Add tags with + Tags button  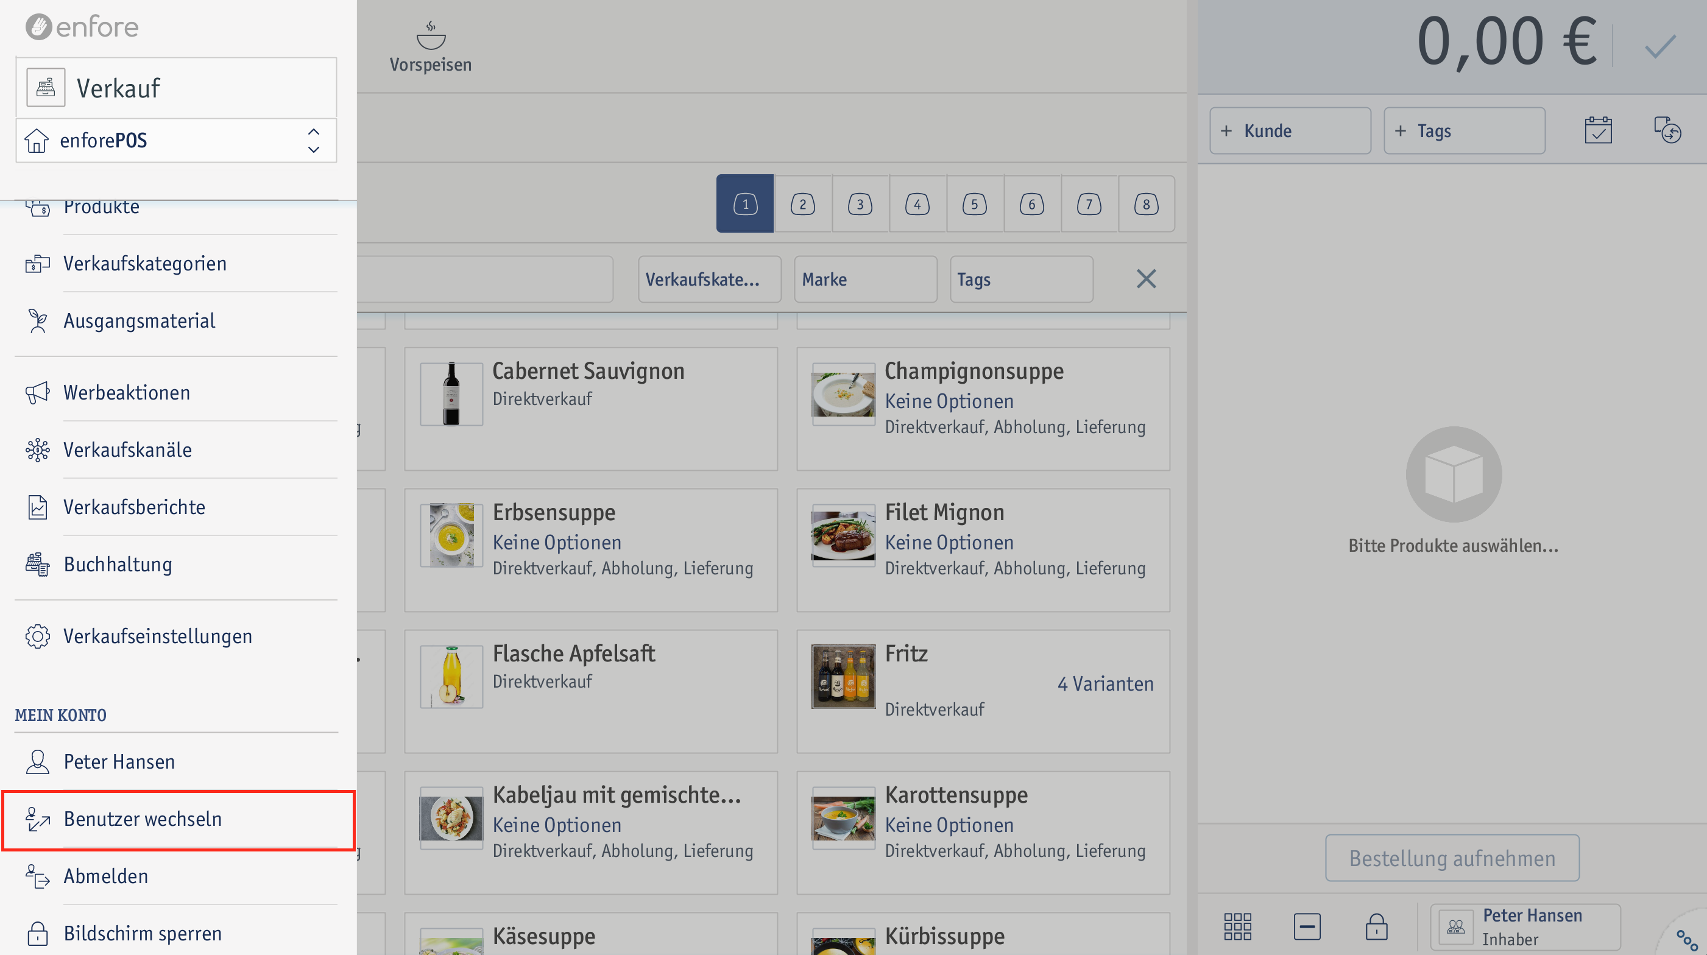1465,130
